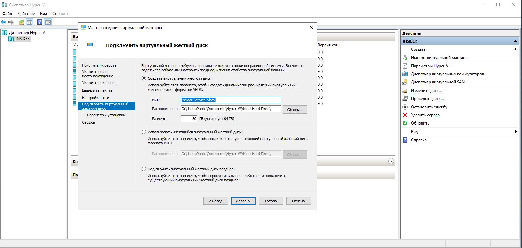This screenshot has width=522, height=248.
Task: Click Stop service icon in Actions
Action: point(405,107)
